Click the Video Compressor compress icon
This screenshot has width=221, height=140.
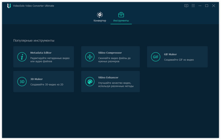tap(90, 57)
